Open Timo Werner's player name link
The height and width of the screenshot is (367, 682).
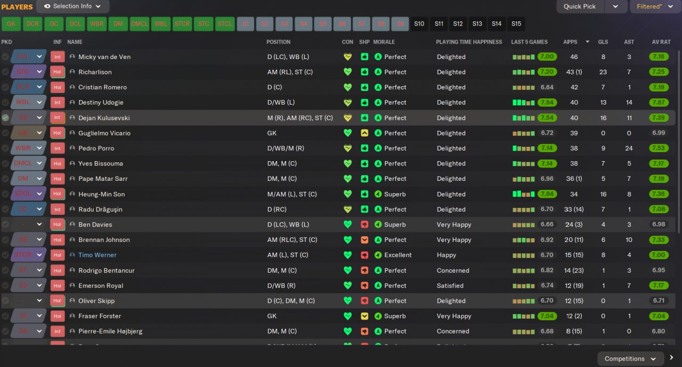(x=98, y=255)
